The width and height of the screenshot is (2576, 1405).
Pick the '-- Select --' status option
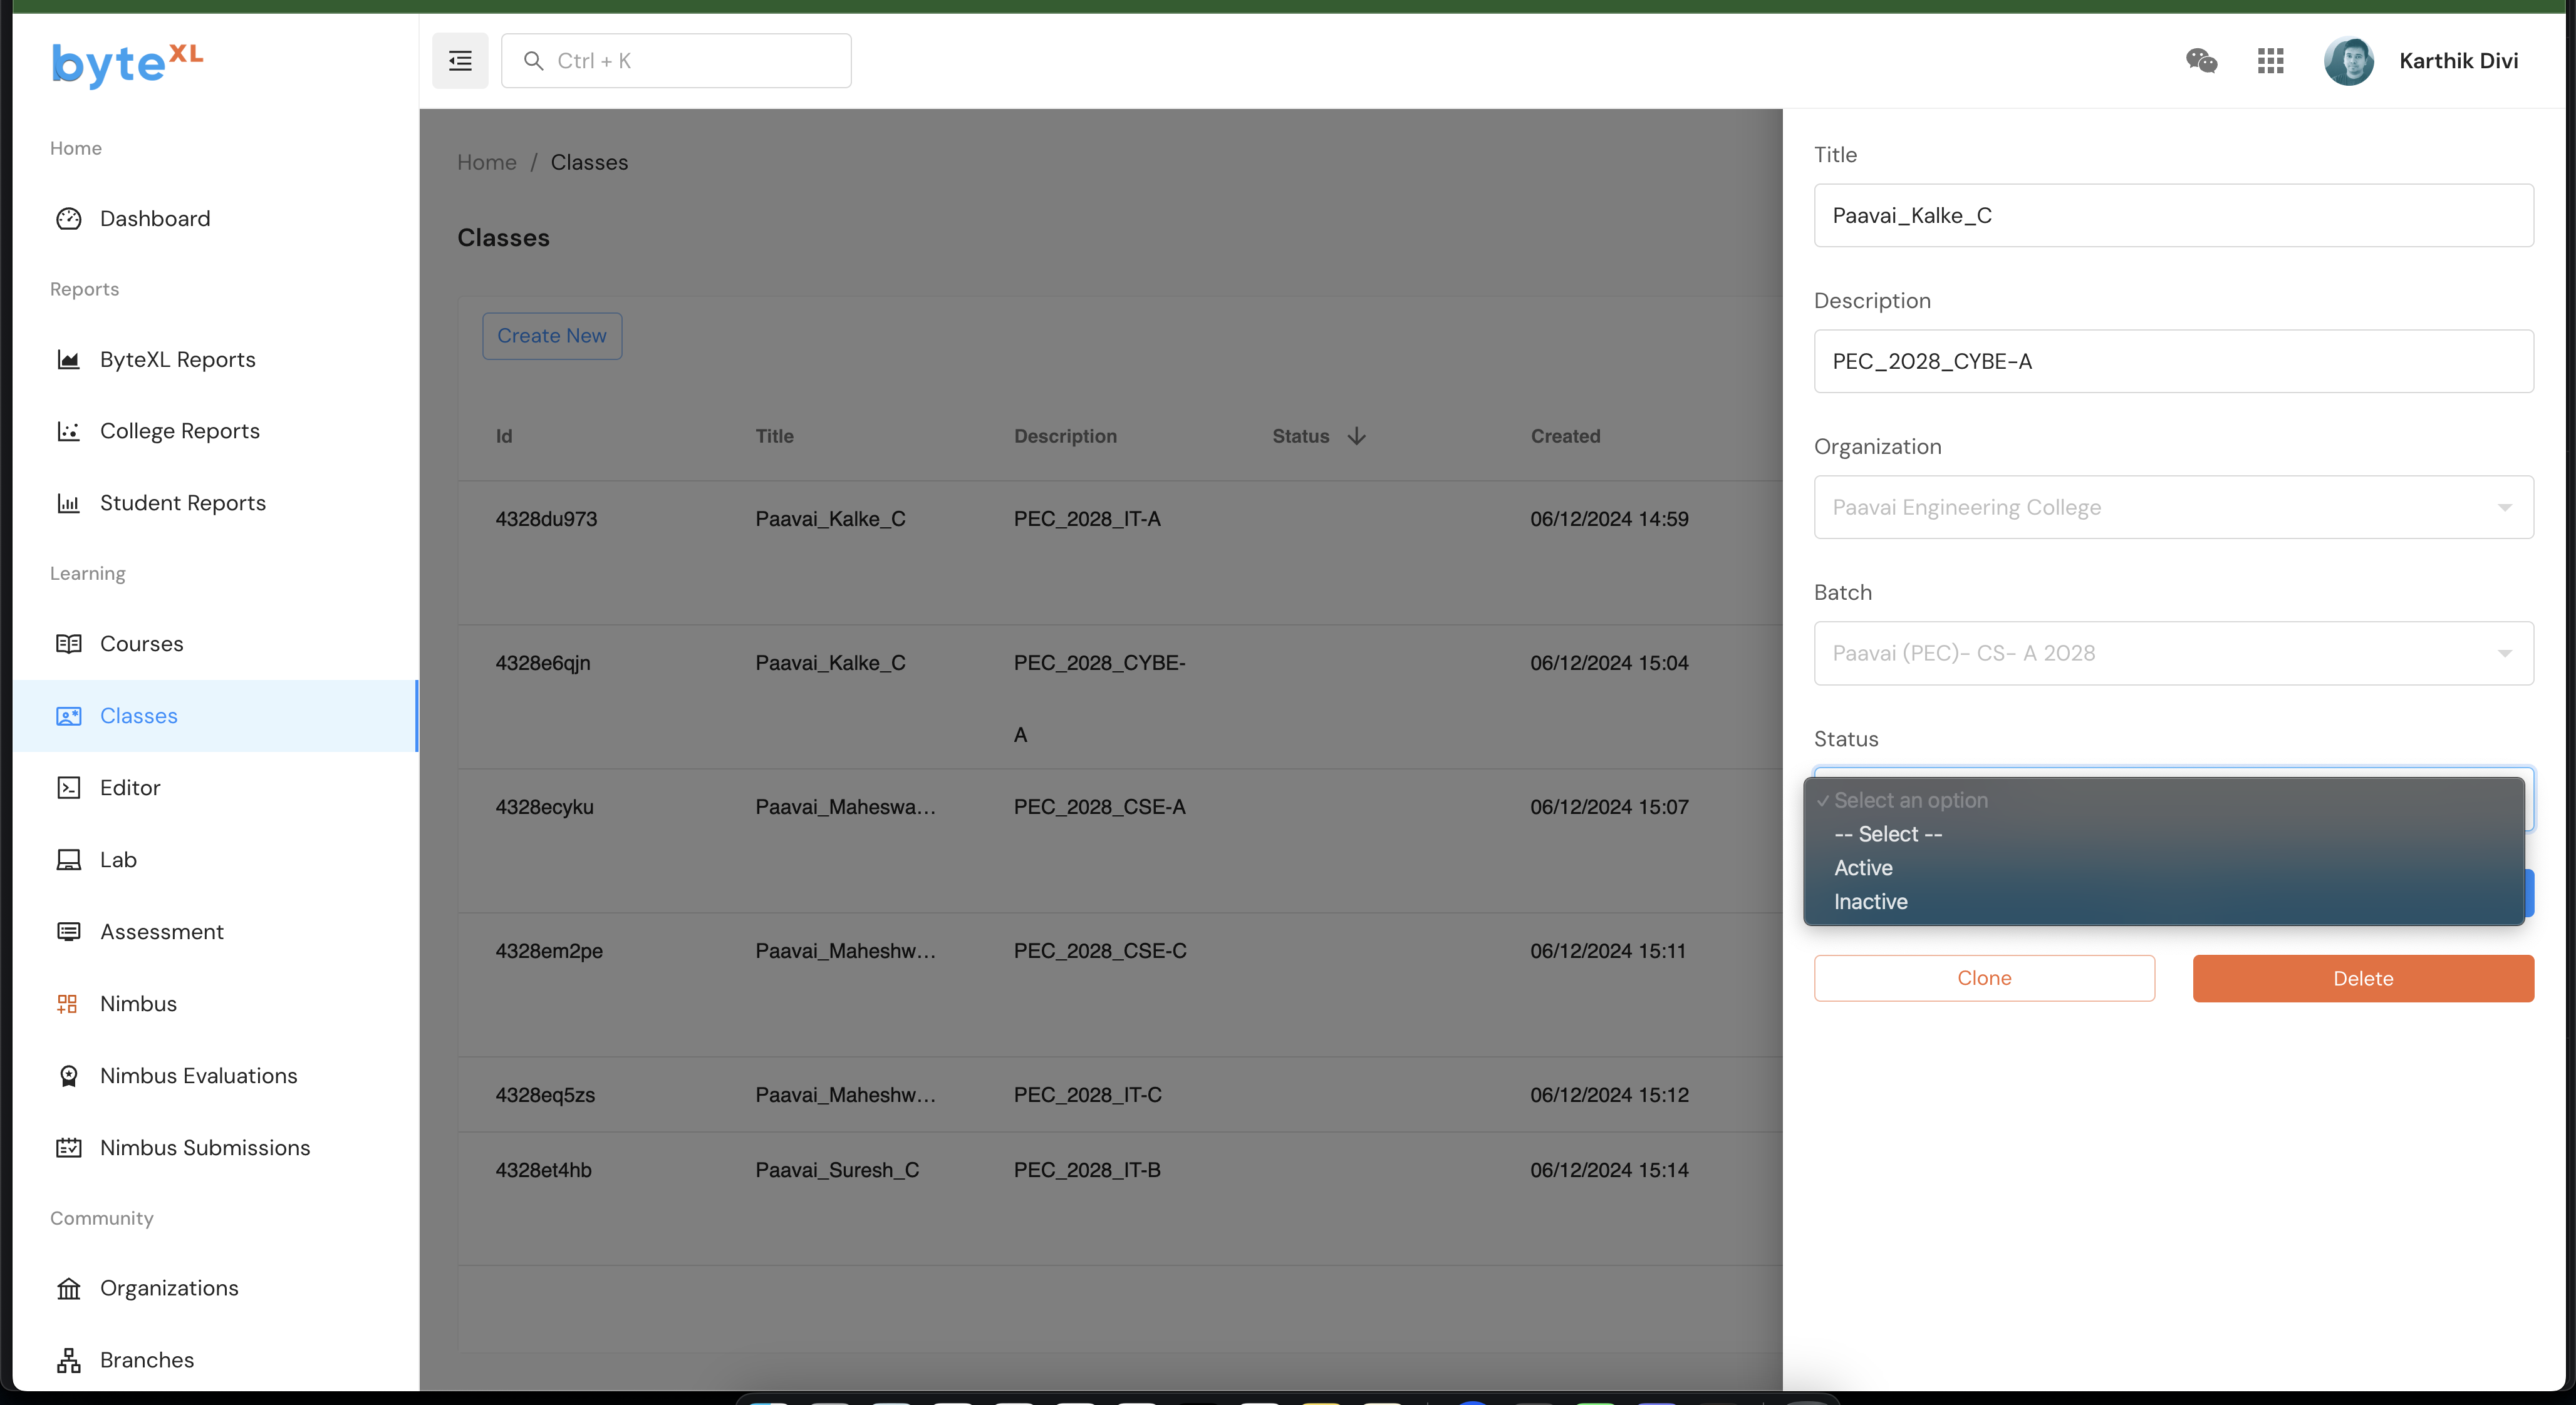coord(1887,833)
